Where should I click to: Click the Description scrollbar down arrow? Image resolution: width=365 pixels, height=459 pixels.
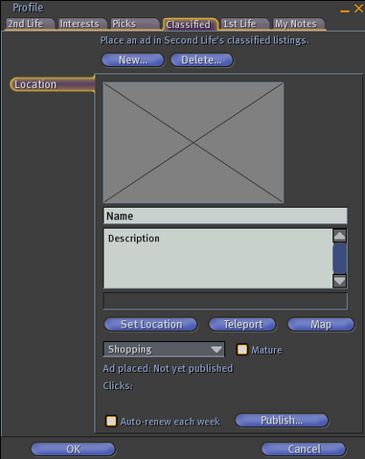(339, 281)
